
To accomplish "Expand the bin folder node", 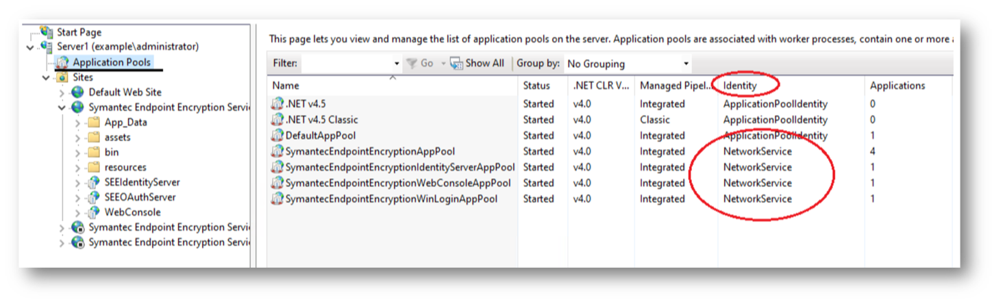I will tap(78, 152).
